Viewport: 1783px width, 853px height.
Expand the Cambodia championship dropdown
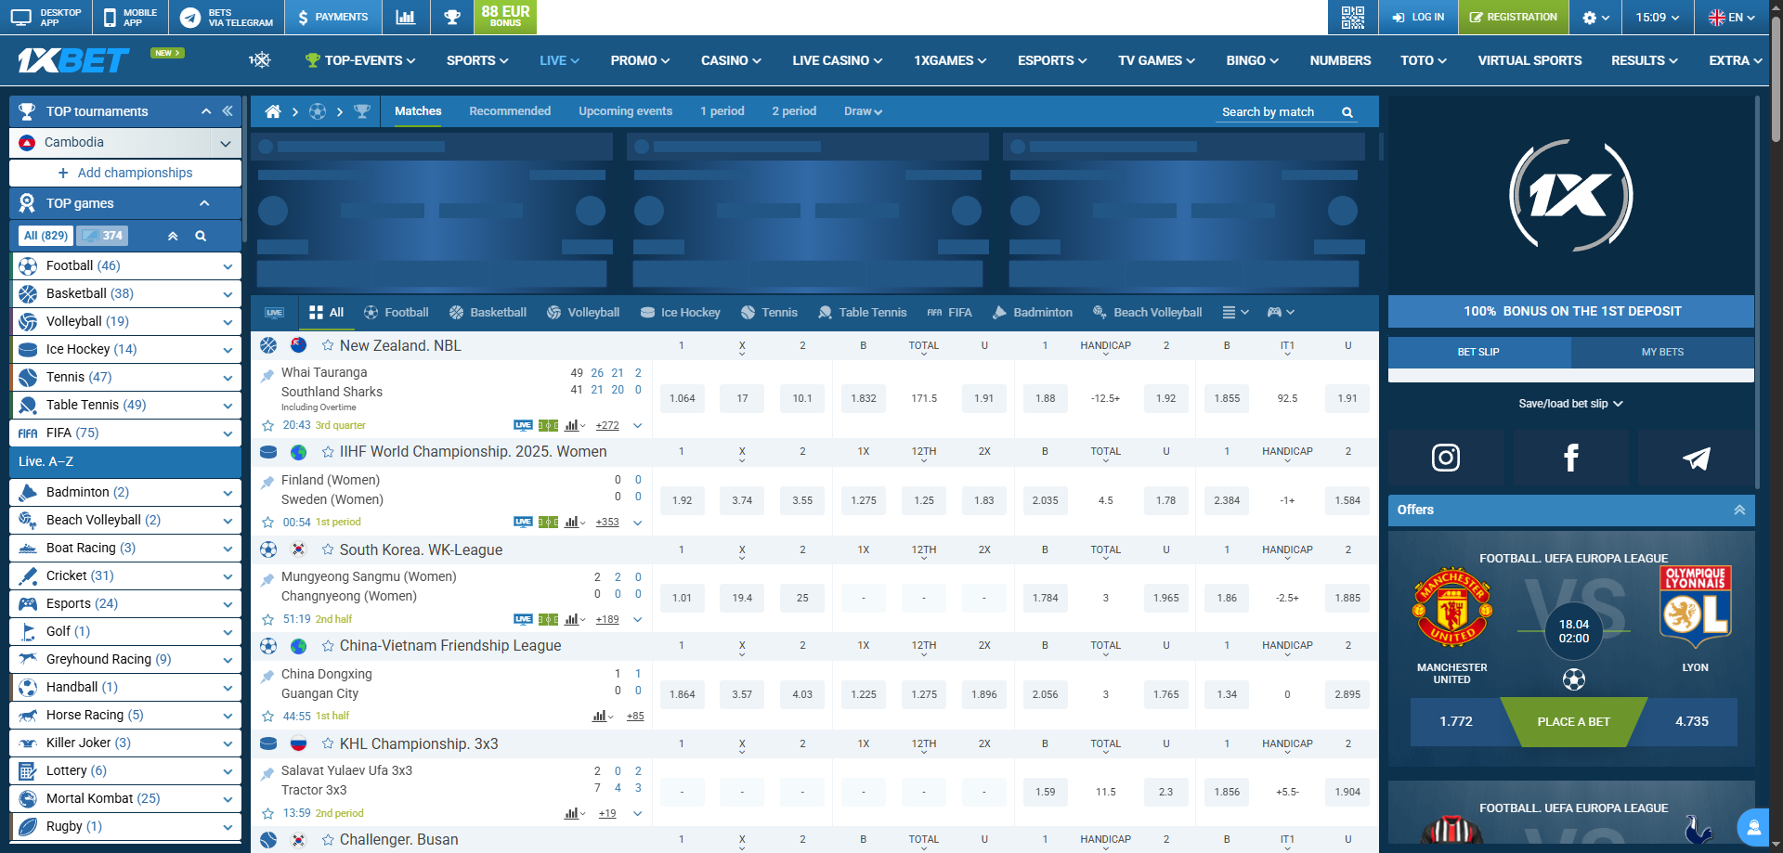(x=225, y=143)
